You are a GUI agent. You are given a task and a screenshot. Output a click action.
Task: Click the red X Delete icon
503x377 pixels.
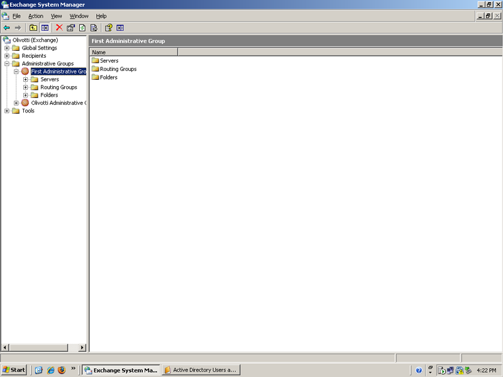59,28
